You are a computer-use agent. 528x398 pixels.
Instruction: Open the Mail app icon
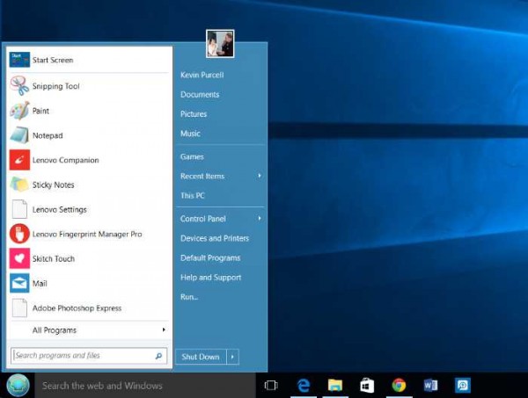(x=19, y=283)
